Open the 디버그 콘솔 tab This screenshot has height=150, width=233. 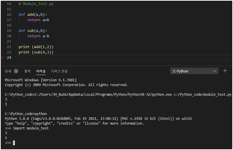pos(59,71)
